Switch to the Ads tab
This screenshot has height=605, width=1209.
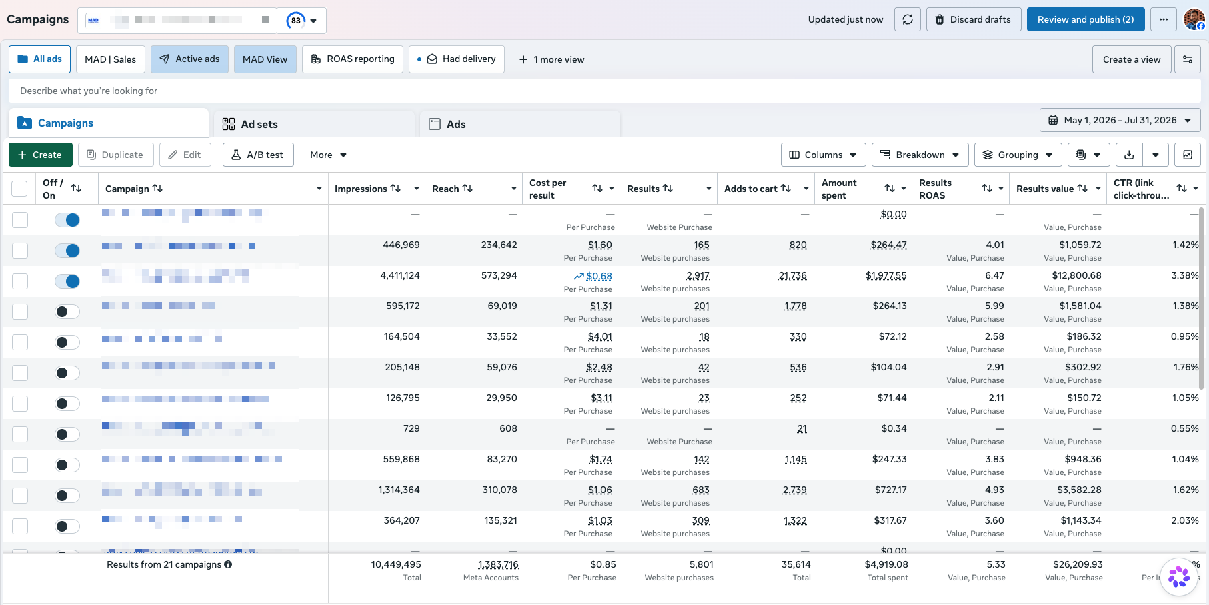click(520, 124)
